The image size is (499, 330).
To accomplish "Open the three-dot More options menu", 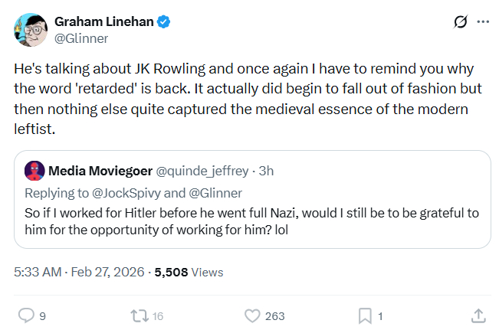I will (x=483, y=22).
